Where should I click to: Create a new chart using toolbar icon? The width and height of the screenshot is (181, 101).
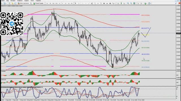(5, 3)
